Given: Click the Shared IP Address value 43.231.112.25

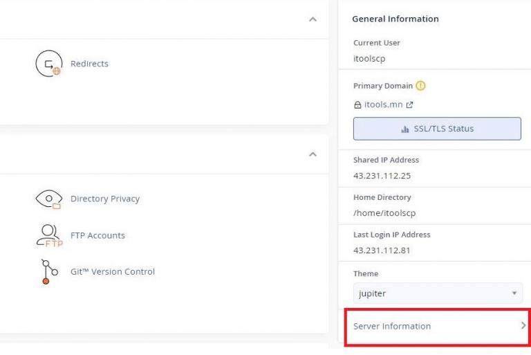Looking at the screenshot, I should click(382, 176).
